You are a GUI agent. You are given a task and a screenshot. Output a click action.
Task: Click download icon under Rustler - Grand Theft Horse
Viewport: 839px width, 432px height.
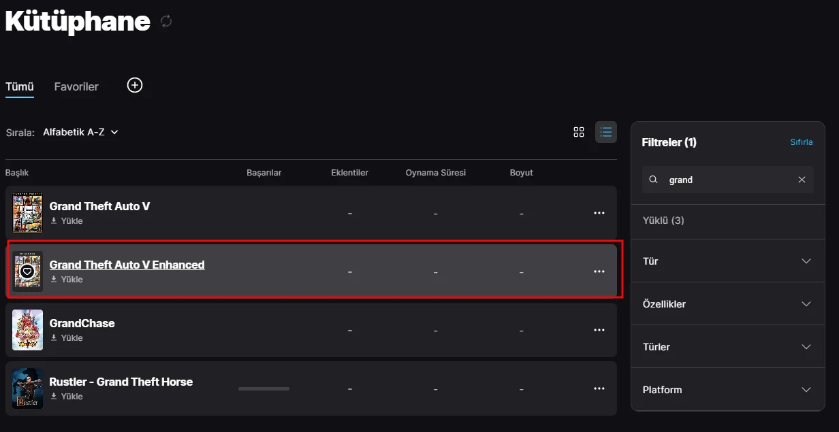pos(54,397)
